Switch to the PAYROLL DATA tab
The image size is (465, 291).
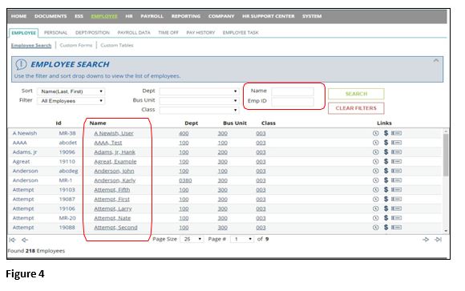[134, 33]
